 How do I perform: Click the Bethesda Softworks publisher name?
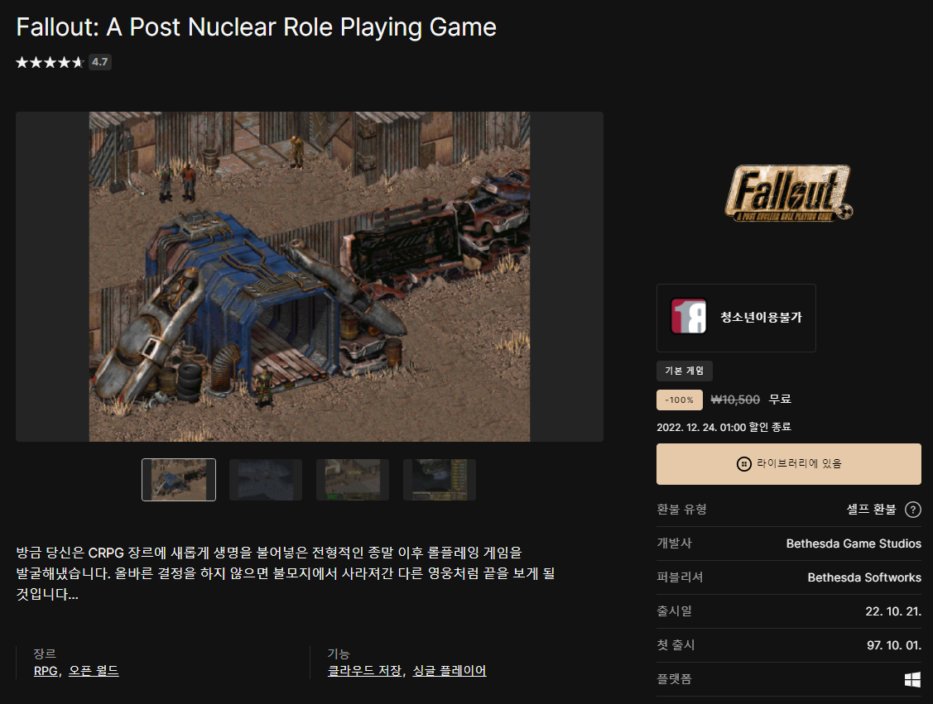point(864,577)
